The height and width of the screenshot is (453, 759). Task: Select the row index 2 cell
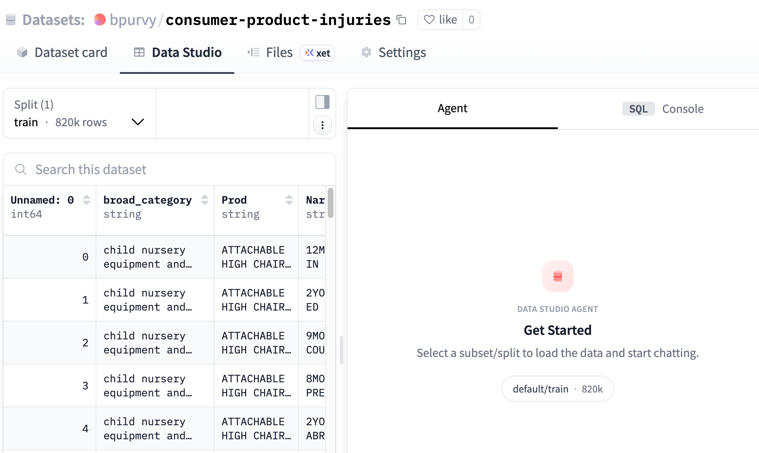coord(50,343)
